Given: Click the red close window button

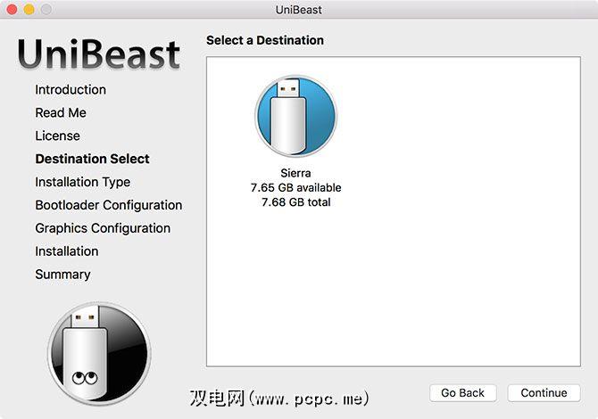Looking at the screenshot, I should click(x=12, y=10).
